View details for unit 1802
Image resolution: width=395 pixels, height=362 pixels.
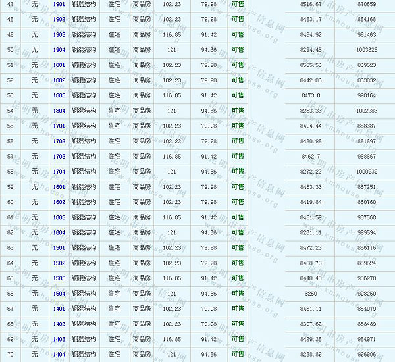point(59,80)
